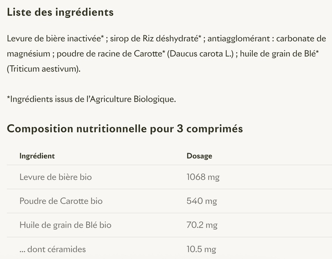Click the Agriculture Biologique footnote

[92, 99]
